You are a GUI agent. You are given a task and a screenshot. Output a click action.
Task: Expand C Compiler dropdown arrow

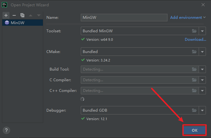click(202, 80)
